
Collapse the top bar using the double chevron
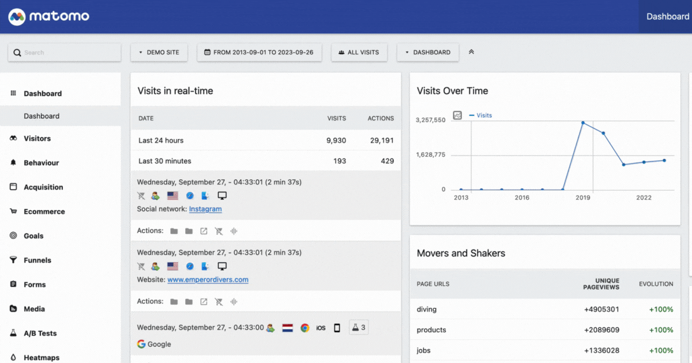[471, 52]
